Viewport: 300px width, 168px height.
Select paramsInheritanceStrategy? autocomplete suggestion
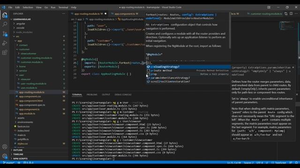(x=188, y=78)
